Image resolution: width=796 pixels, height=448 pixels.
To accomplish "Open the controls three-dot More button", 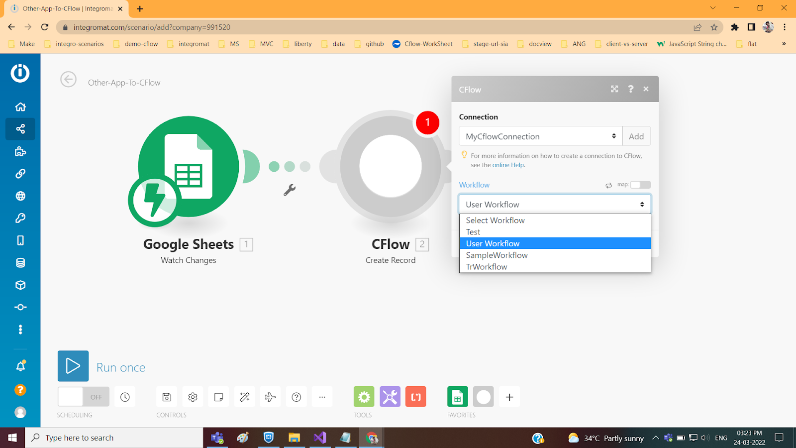I will coord(322,397).
